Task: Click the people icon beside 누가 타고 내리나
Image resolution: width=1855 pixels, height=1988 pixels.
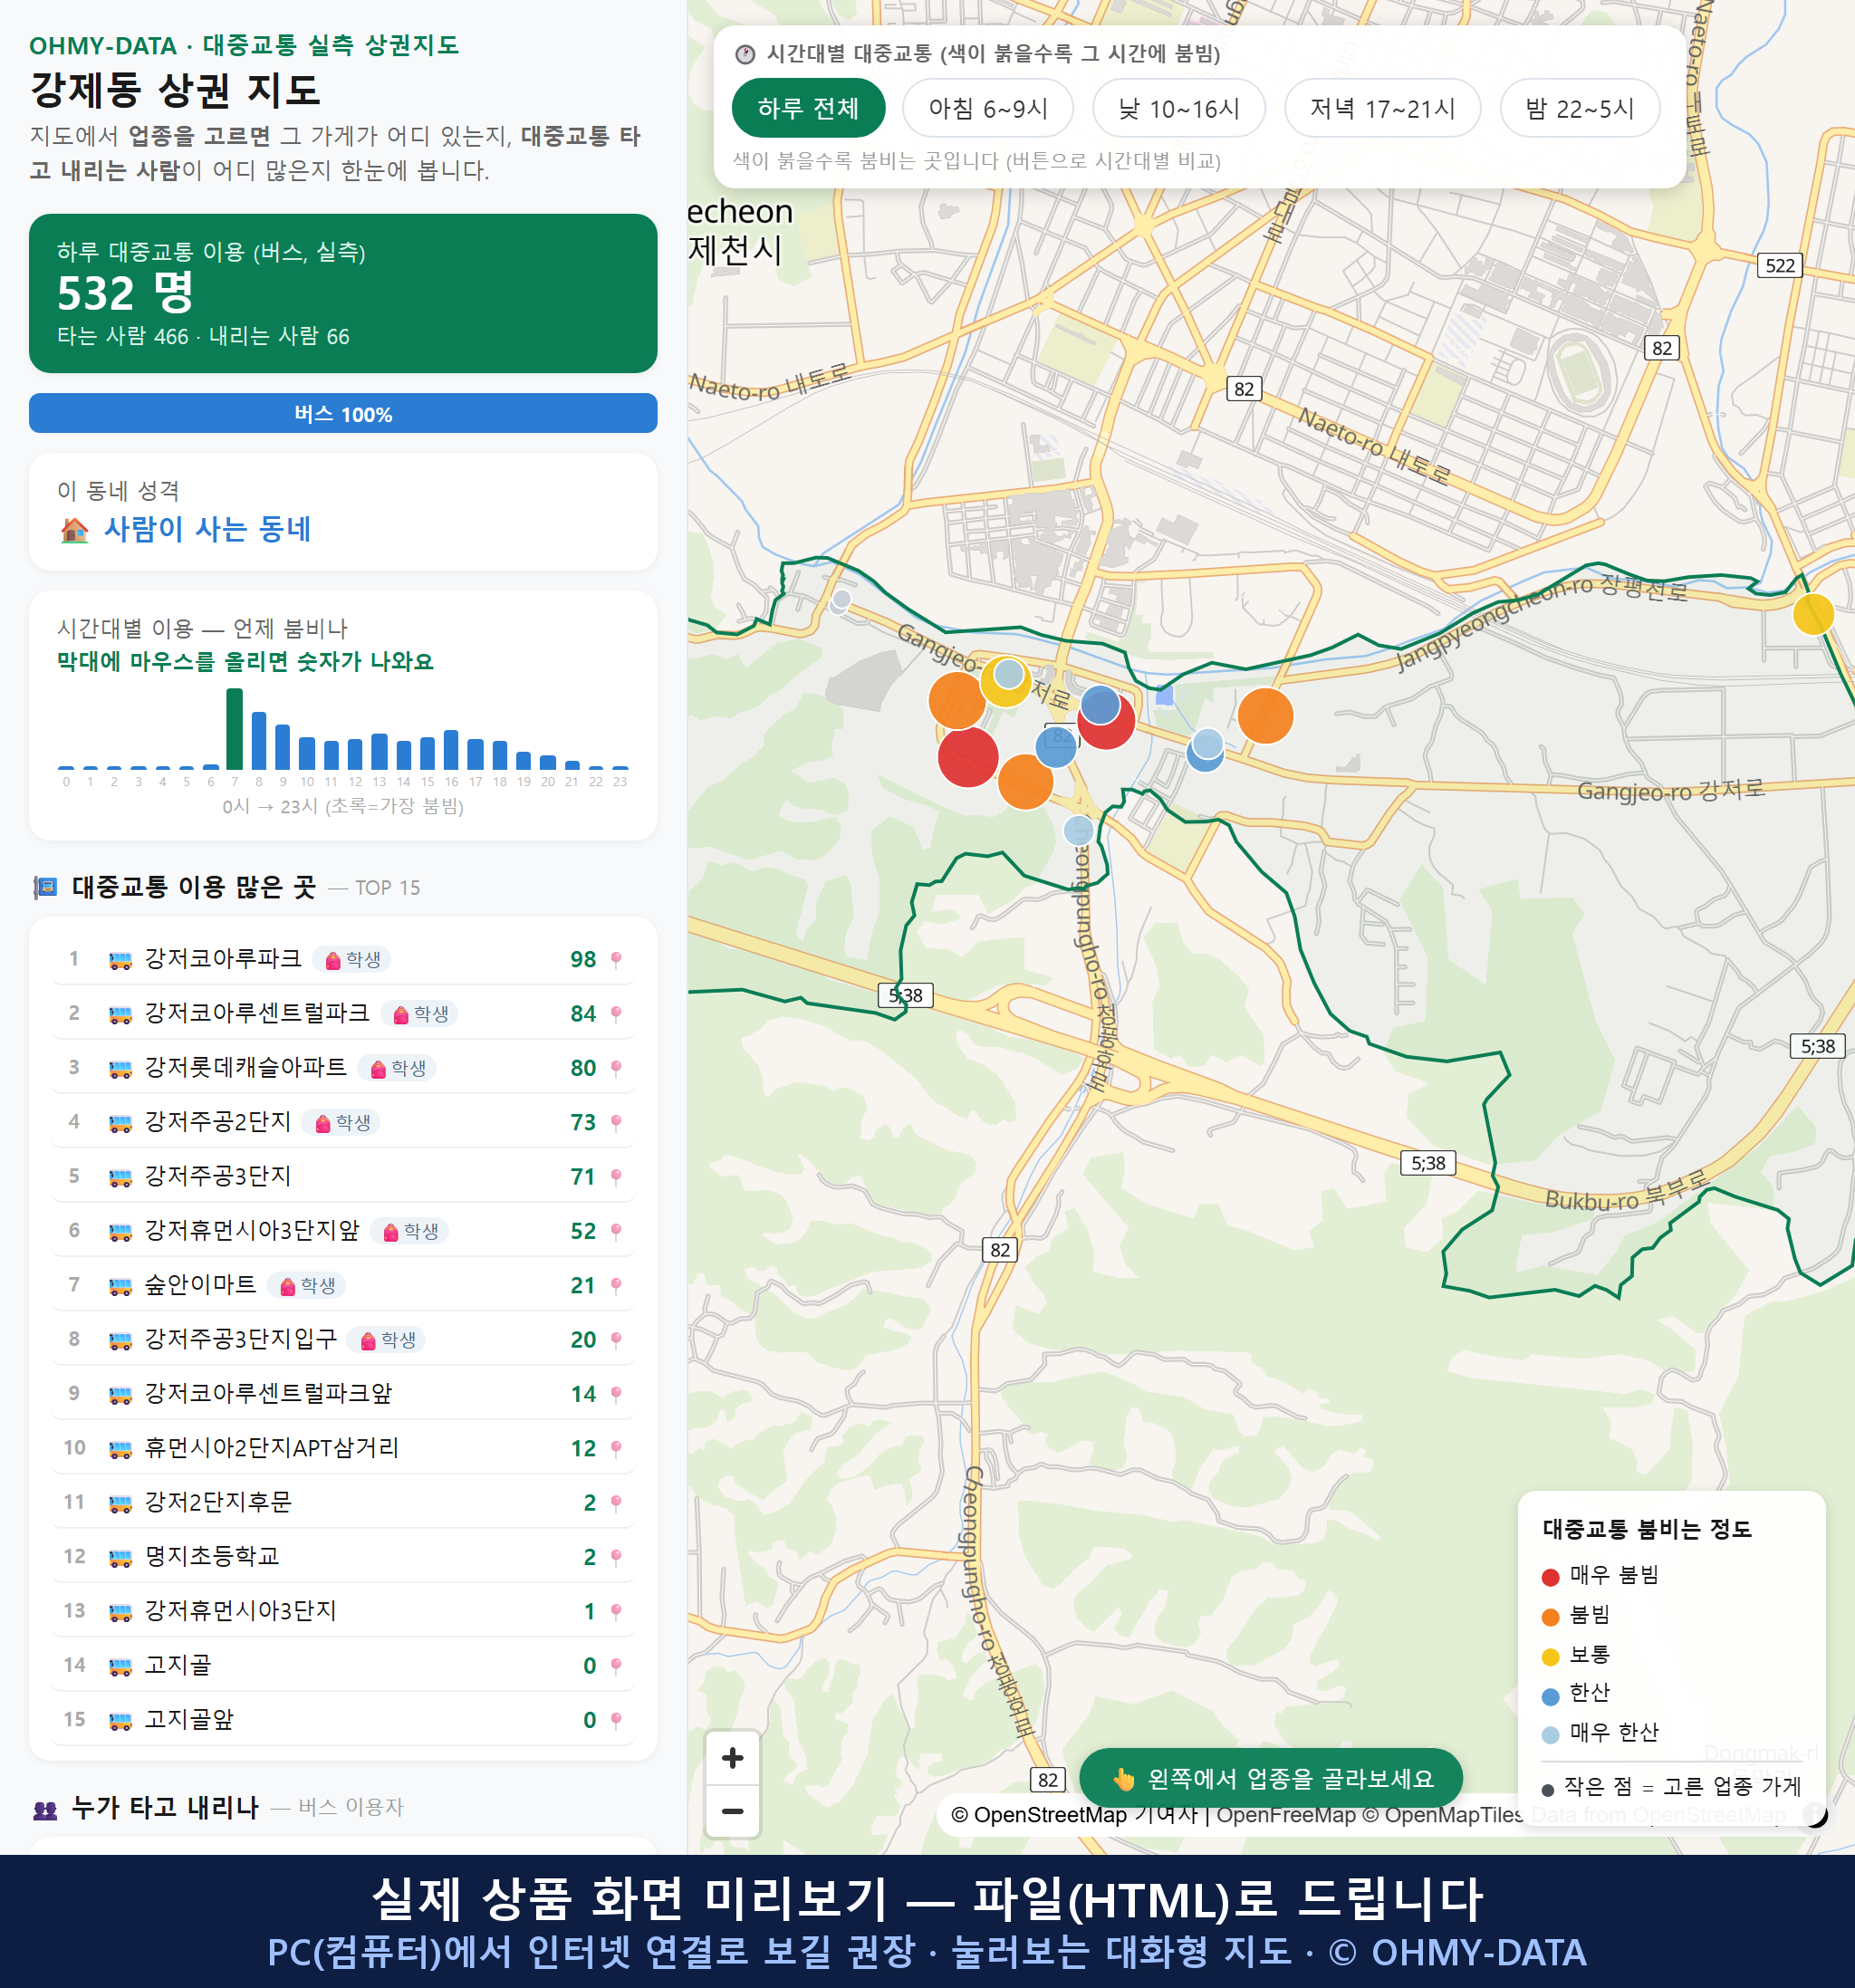Action: coord(45,1808)
